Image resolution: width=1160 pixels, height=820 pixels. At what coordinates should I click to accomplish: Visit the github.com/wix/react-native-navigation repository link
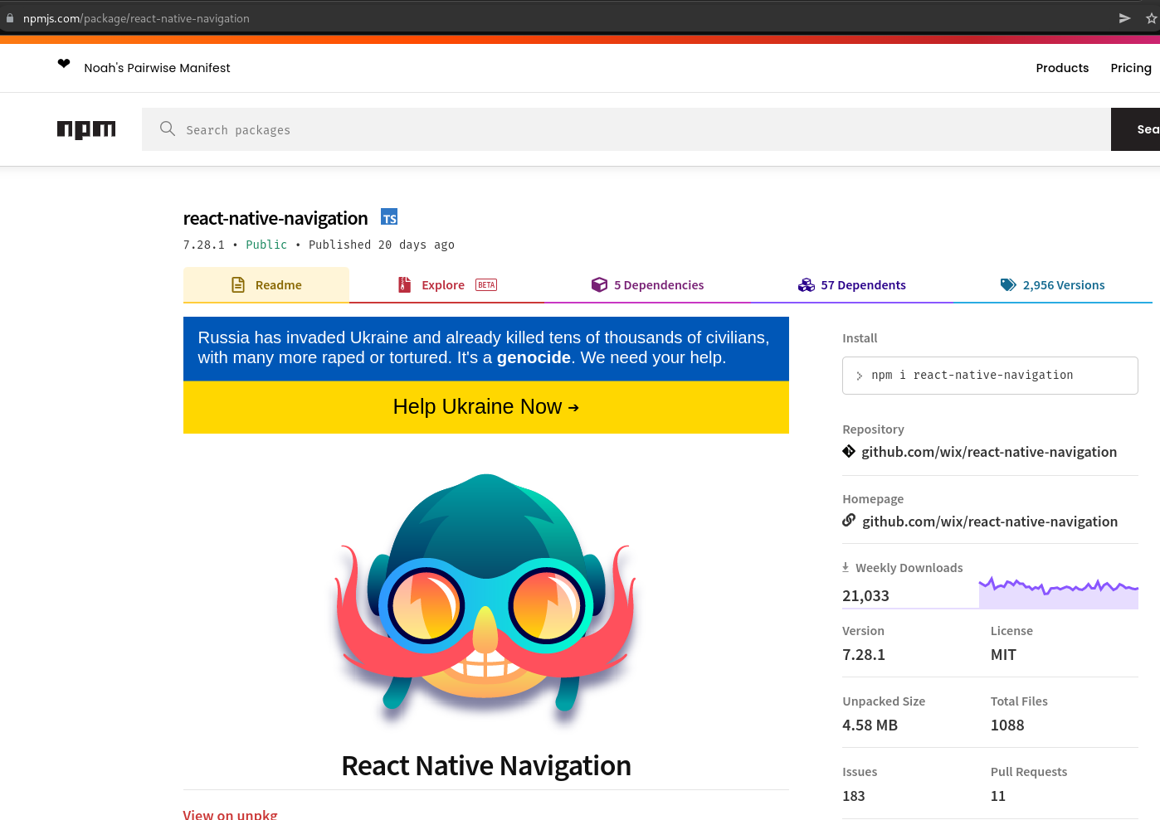(989, 451)
